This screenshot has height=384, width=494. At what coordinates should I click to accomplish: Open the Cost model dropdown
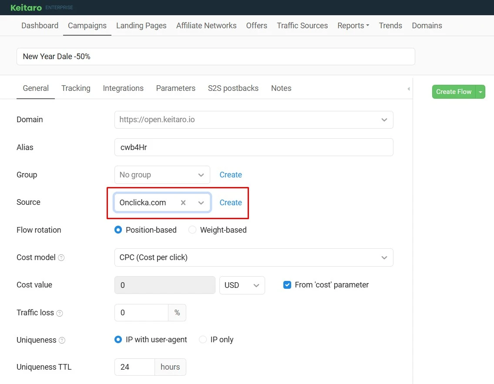pyautogui.click(x=384, y=257)
